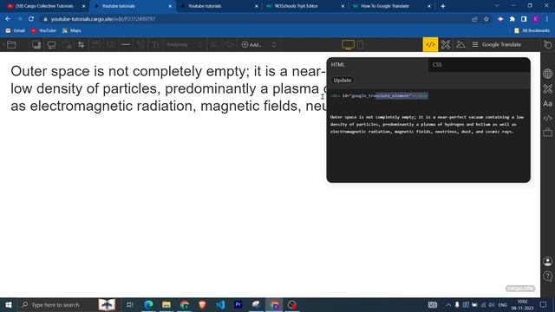The height and width of the screenshot is (312, 555).
Task: Open the shop bag icon in sidebar
Action: (x=547, y=133)
